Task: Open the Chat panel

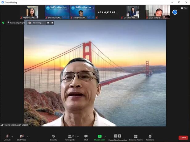Action: pos(86,137)
